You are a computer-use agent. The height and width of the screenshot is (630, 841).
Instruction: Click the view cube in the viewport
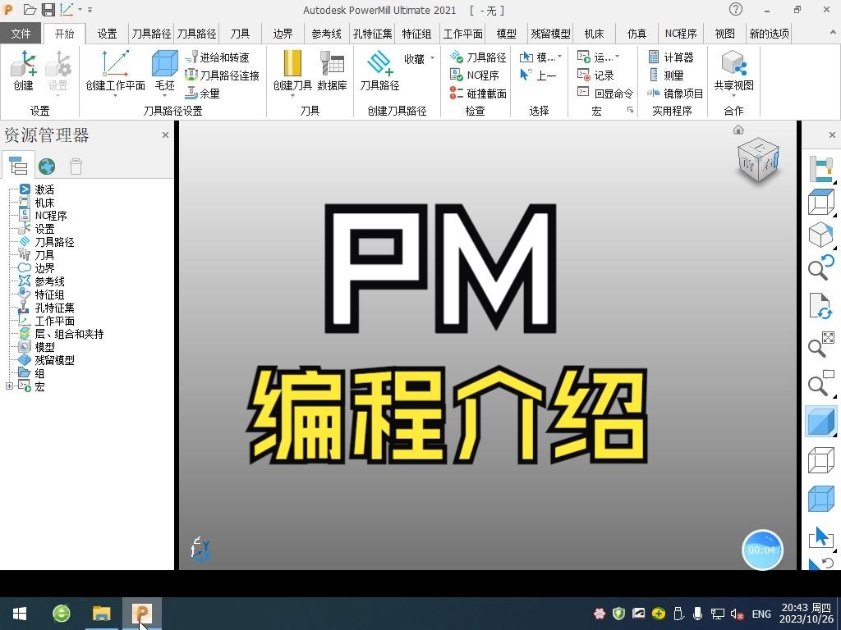(x=758, y=160)
